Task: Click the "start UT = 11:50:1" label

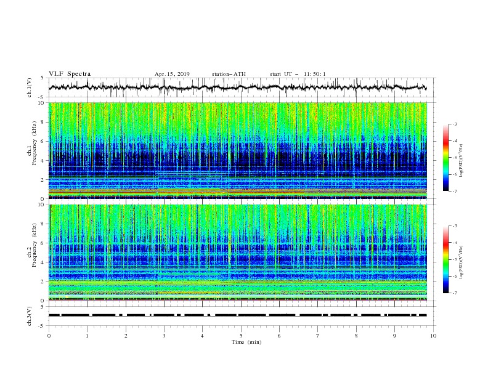Action: pos(298,74)
